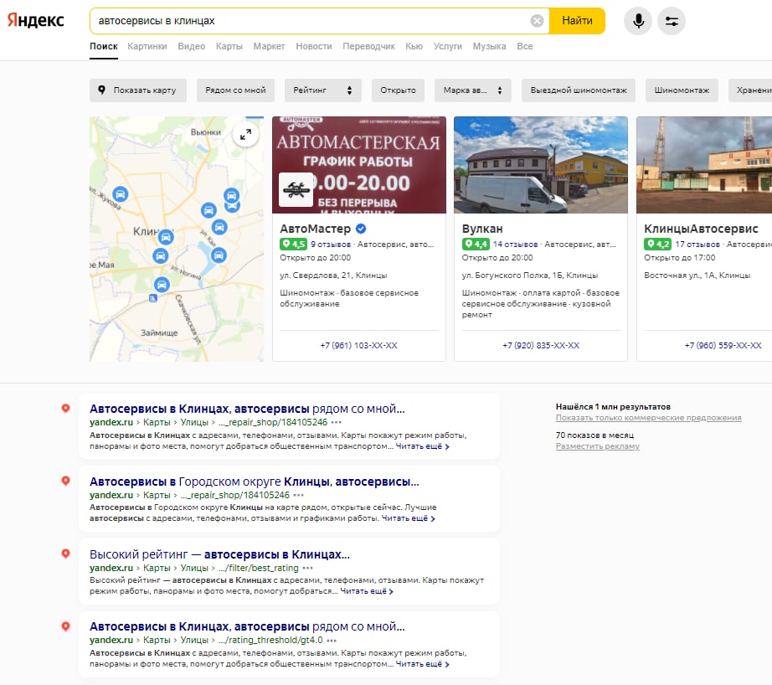Expand Читать ещё in Городском округе result
The image size is (772, 685).
pyautogui.click(x=408, y=518)
